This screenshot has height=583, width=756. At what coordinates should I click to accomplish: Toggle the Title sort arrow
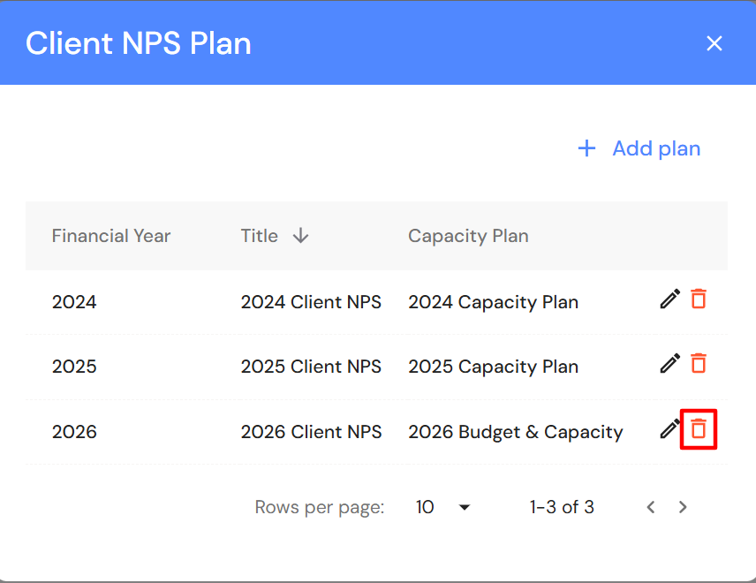click(301, 236)
